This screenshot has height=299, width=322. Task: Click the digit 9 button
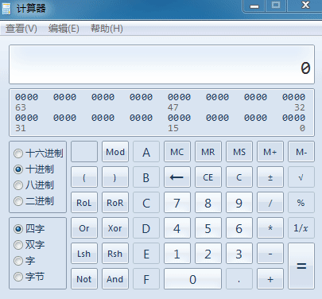[x=239, y=203]
